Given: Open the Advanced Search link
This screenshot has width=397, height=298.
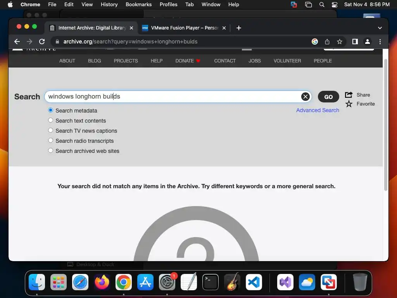Looking at the screenshot, I should tap(318, 110).
